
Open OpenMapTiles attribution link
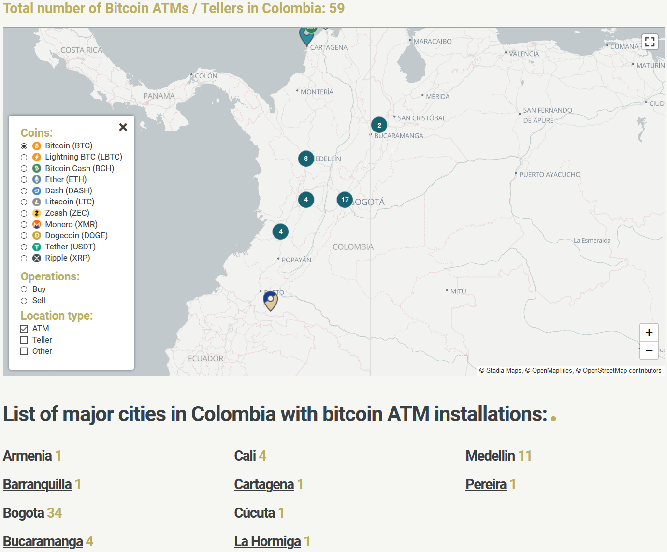[x=552, y=371]
